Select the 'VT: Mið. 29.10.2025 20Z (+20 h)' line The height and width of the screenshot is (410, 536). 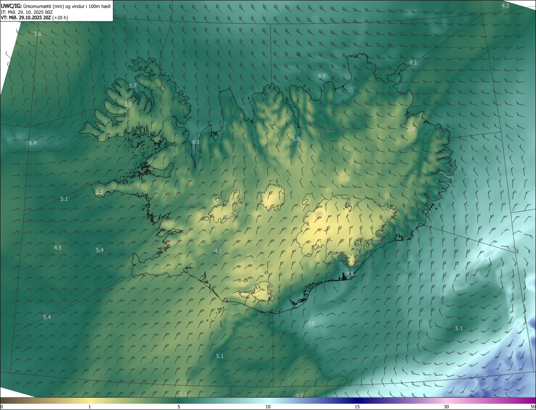35,18
